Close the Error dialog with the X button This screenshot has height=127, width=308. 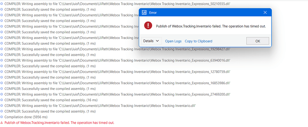coord(265,13)
